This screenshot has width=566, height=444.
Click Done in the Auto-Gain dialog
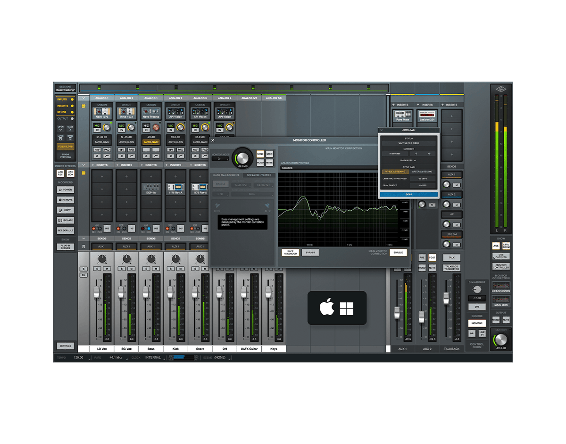tap(409, 194)
